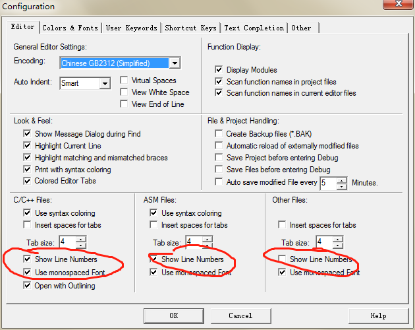Open Help for the configuration dialog
Viewport: 415px width, 330px height.
point(378,315)
